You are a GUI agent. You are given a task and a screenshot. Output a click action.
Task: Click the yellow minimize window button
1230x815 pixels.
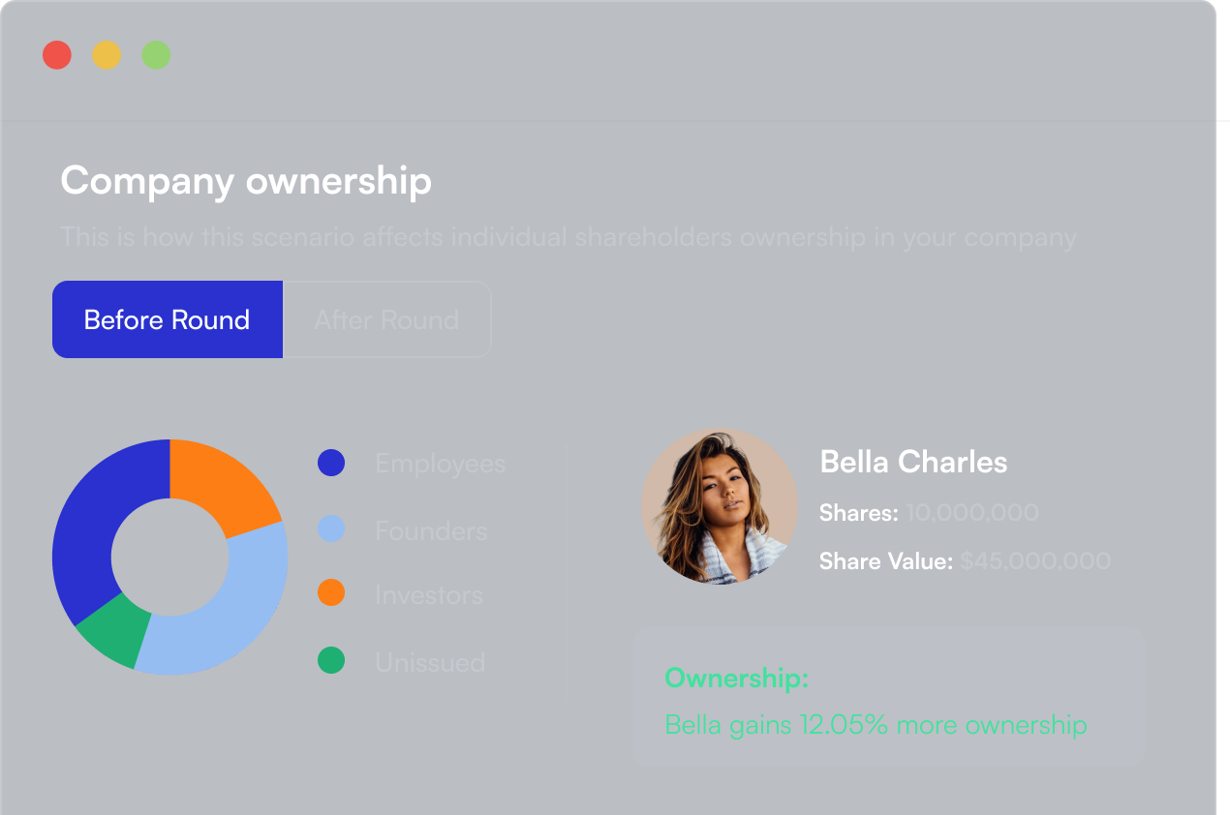pyautogui.click(x=107, y=55)
